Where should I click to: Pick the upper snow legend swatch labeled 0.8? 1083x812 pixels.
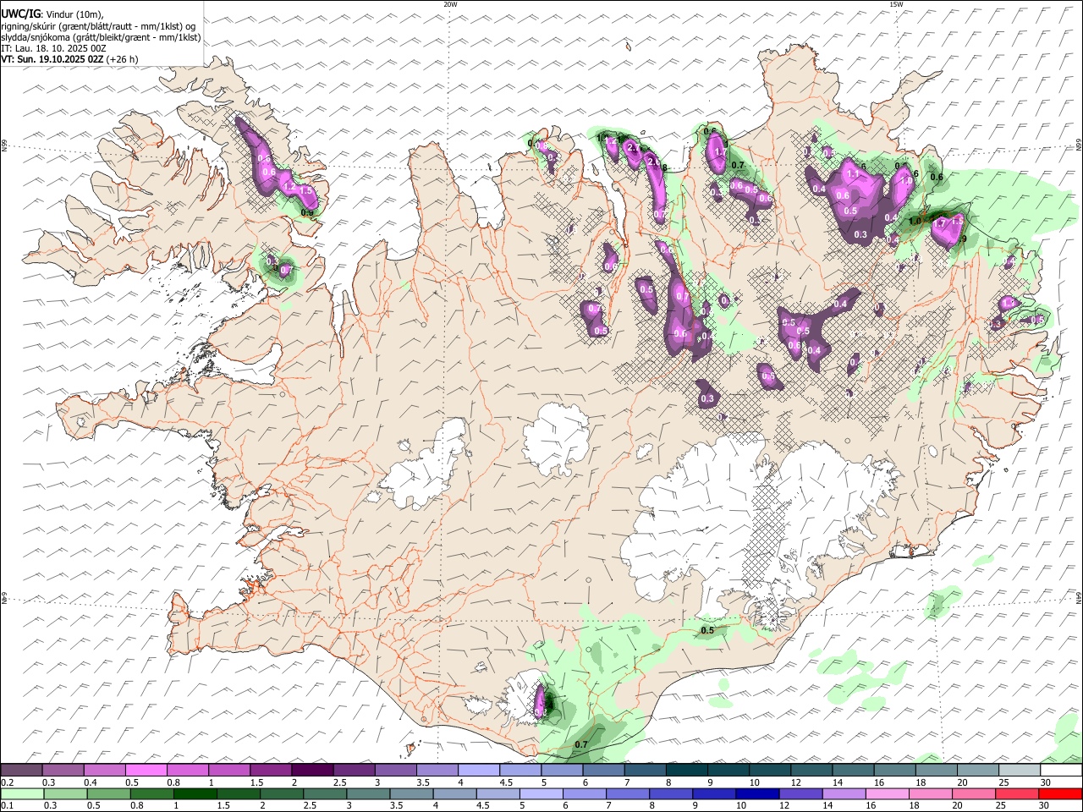pos(187,770)
